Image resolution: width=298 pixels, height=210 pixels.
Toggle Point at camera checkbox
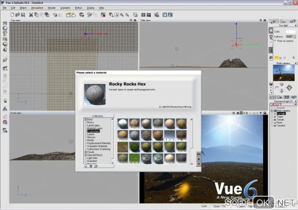275,41
